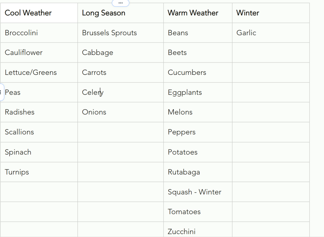Screen dimensions: 324x237
Task: Click the Winter header cell
Action: pyautogui.click(x=247, y=13)
